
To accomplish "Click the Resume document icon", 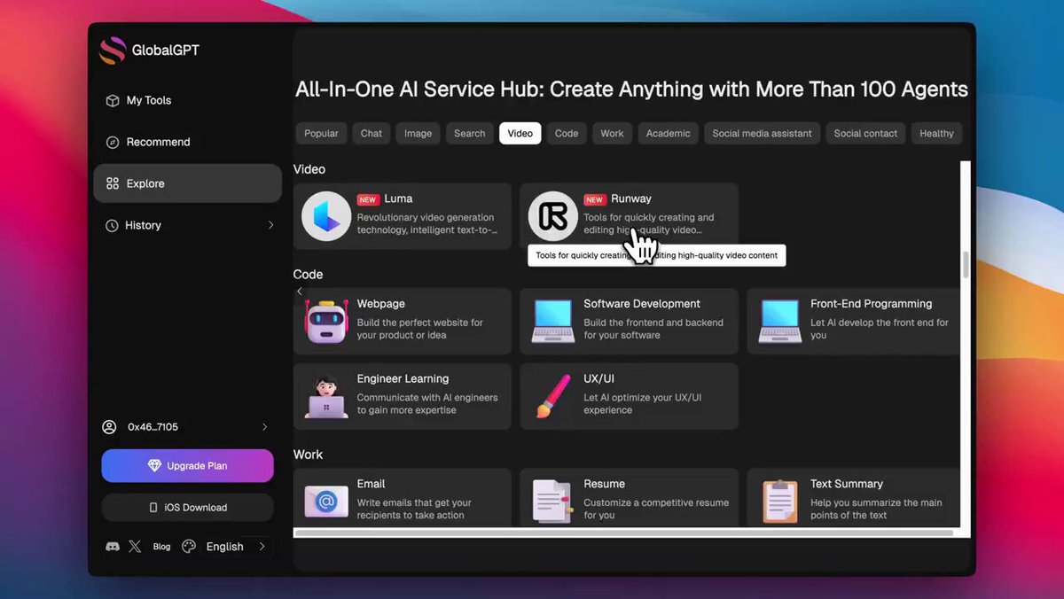I will [x=552, y=502].
